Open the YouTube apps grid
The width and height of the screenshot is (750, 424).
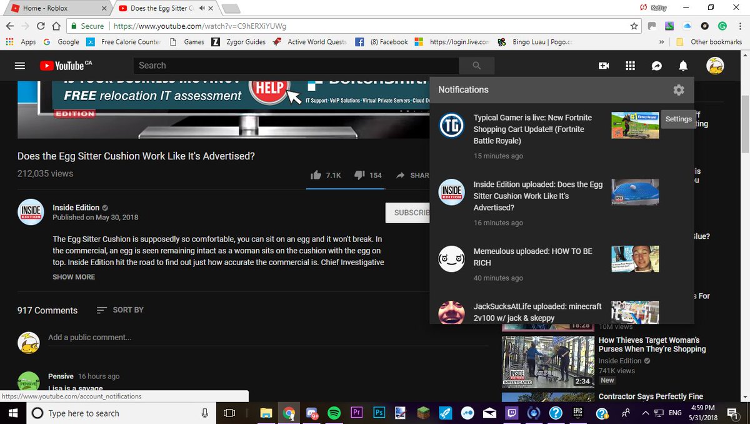tap(630, 66)
